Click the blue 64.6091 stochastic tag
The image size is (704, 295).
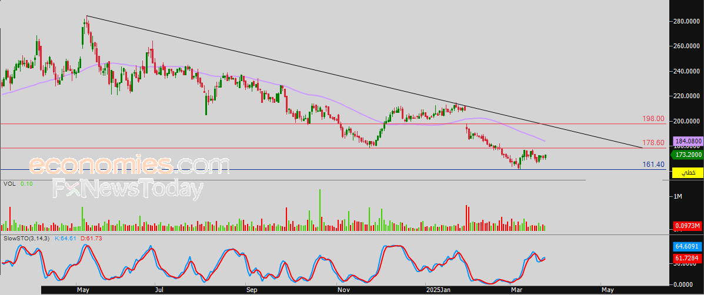[x=687, y=247]
